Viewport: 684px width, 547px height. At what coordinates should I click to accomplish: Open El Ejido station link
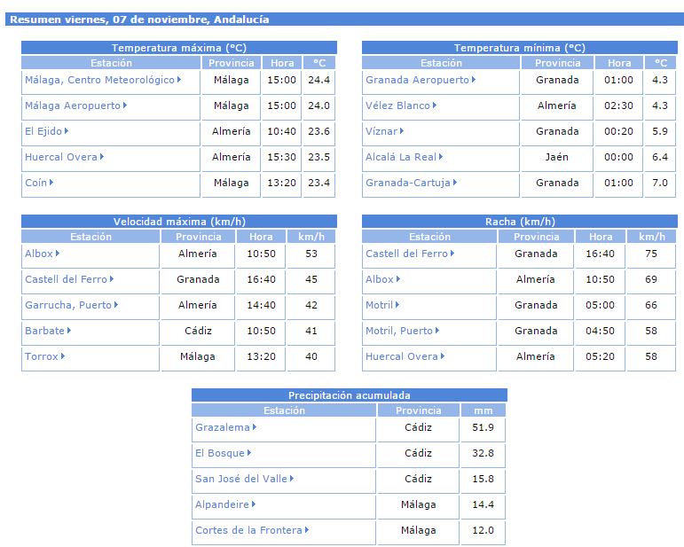coord(47,131)
